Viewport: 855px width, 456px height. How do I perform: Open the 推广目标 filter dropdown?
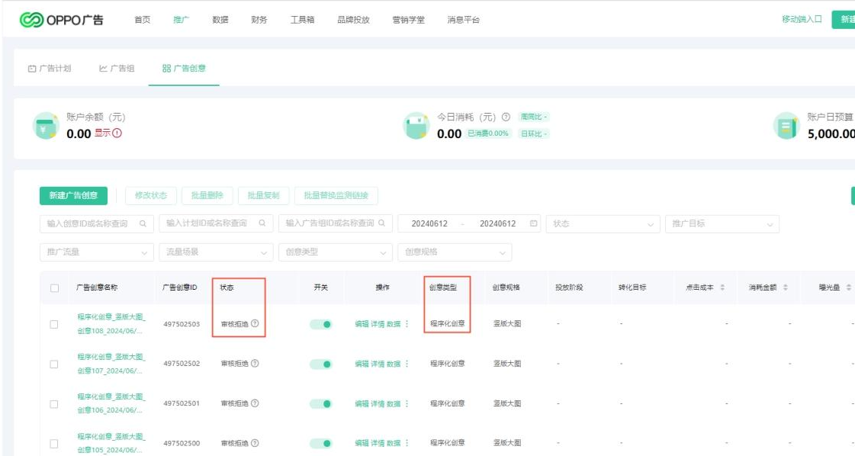(722, 223)
